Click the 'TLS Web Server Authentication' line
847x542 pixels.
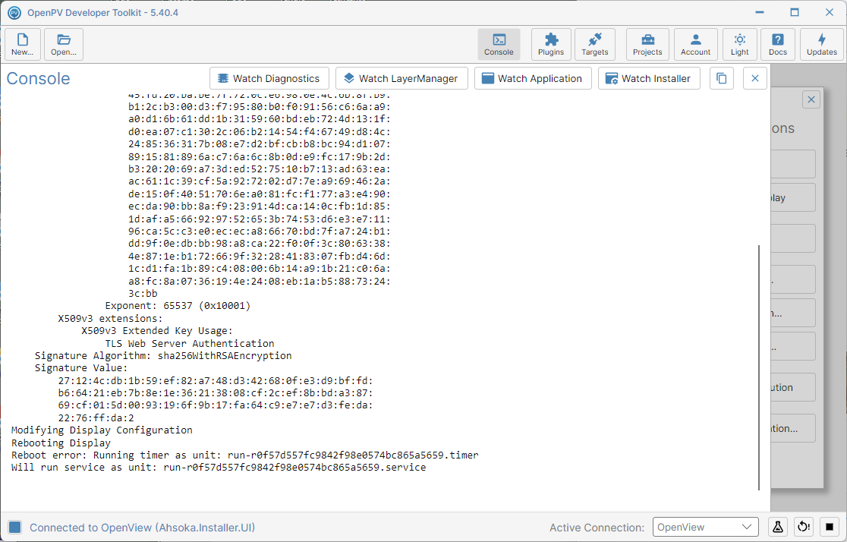[190, 343]
